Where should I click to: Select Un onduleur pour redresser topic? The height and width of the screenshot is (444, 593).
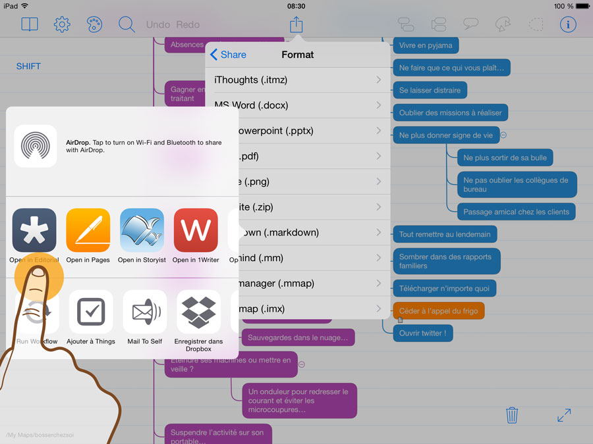[300, 401]
